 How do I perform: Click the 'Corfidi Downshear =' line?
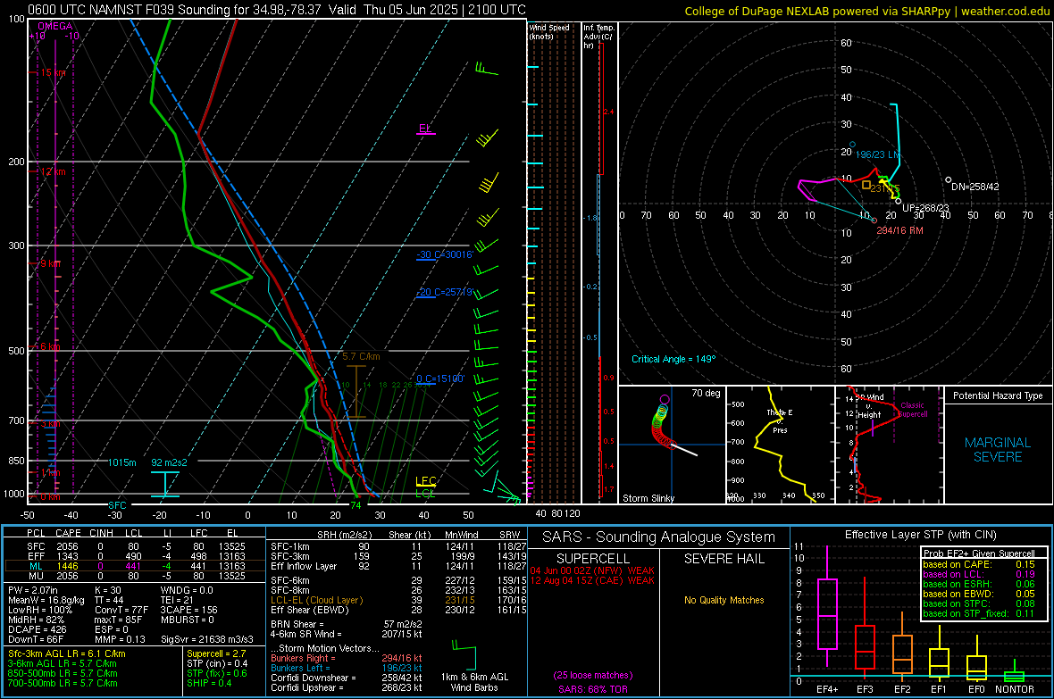tap(347, 678)
